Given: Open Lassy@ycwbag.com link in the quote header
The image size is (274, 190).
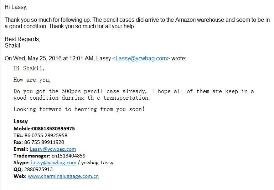Looking at the screenshot, I should point(141,58).
